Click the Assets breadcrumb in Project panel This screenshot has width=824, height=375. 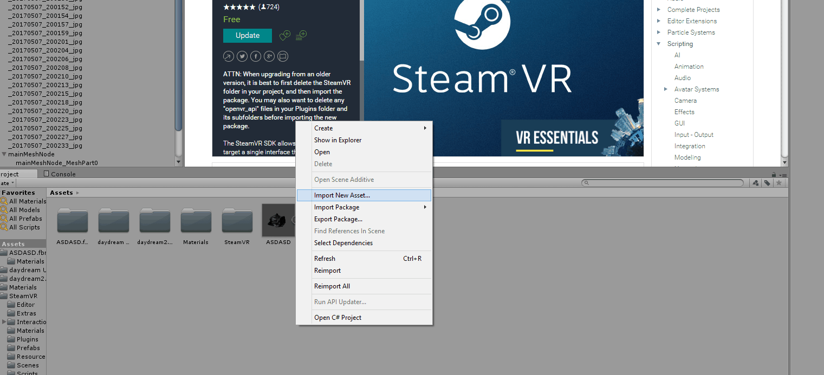coord(61,193)
